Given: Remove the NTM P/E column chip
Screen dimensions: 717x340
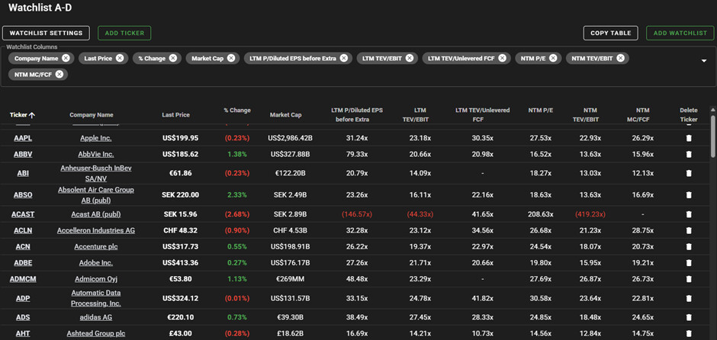Looking at the screenshot, I should coord(555,58).
